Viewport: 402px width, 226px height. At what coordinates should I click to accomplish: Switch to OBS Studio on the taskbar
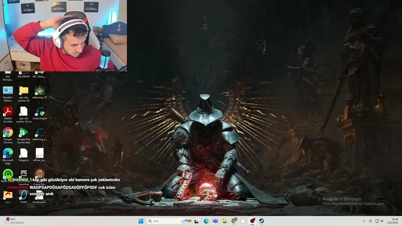(x=252, y=221)
